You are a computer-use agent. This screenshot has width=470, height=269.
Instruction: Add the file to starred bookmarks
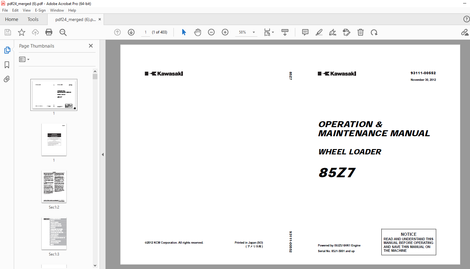point(22,32)
